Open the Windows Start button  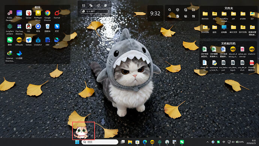[77, 142]
